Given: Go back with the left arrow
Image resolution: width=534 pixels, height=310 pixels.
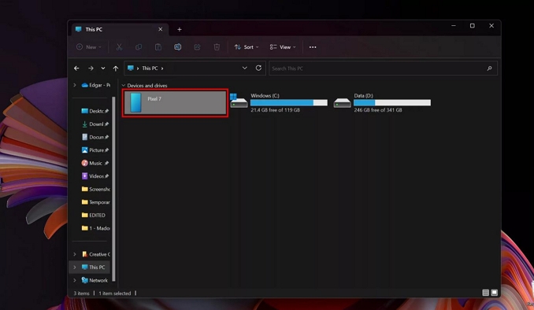Looking at the screenshot, I should (x=76, y=68).
